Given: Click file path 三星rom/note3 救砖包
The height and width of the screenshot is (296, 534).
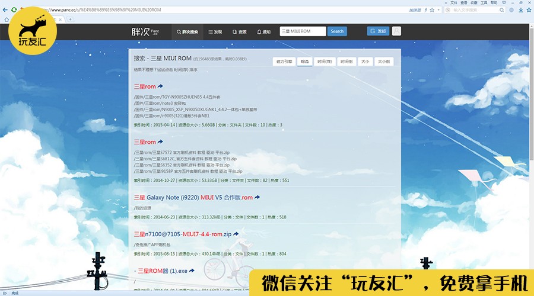Looking at the screenshot, I should (160, 104).
